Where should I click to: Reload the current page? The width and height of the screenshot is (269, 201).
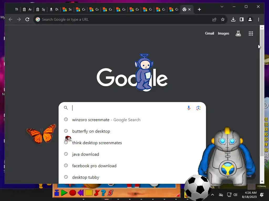27,19
